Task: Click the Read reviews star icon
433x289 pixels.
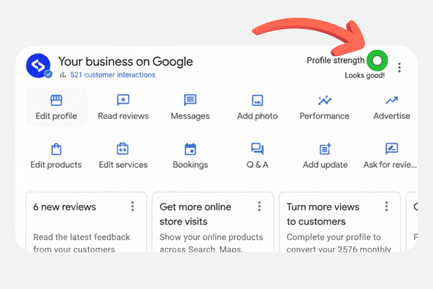Action: click(123, 100)
